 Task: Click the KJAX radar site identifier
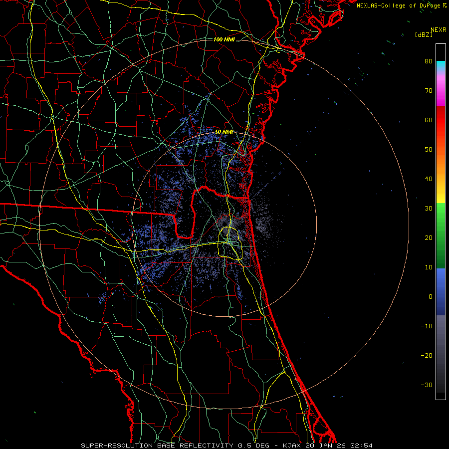[x=293, y=446]
